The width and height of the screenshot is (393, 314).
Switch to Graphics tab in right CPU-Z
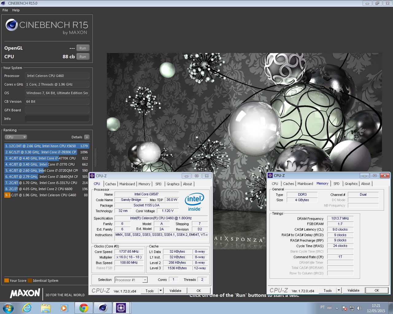351,184
